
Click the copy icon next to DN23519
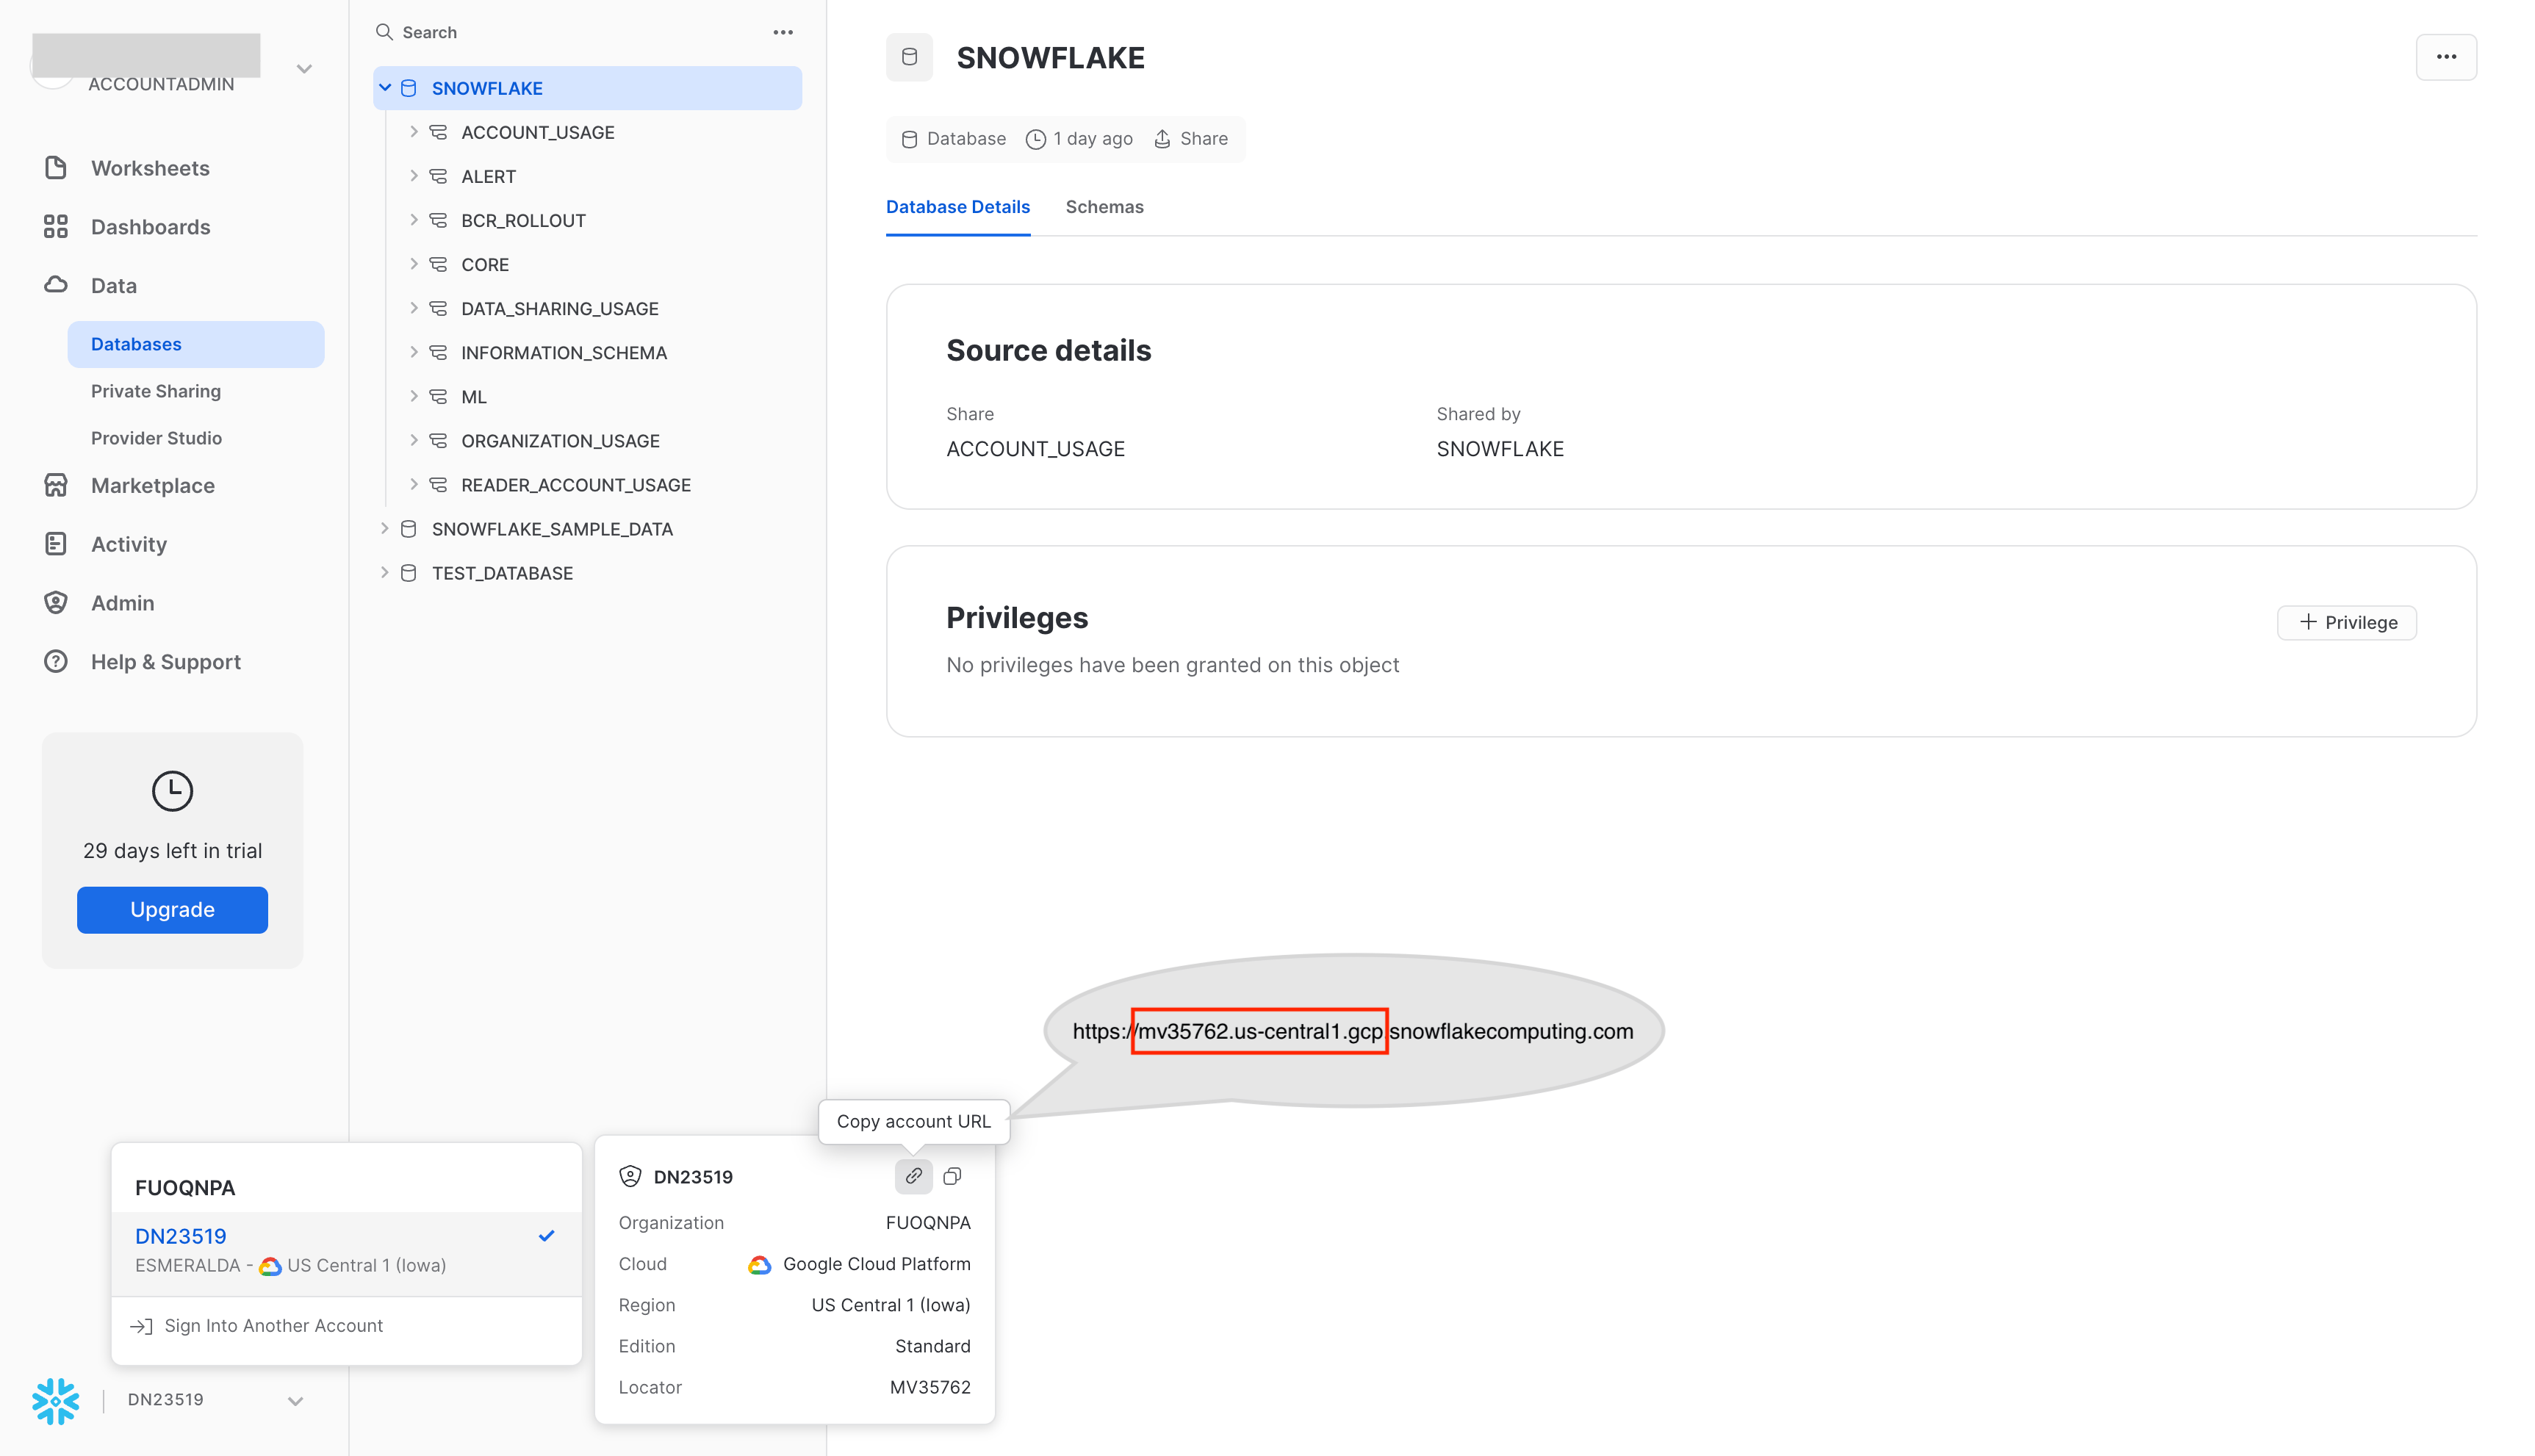952,1175
